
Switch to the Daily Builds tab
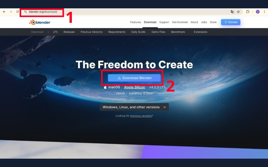pyautogui.click(x=138, y=32)
